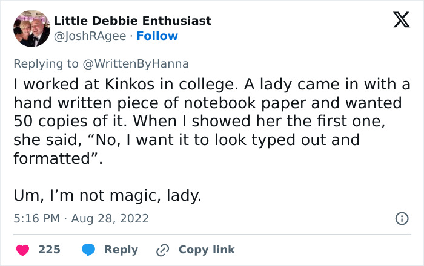This screenshot has height=266, width=424.
Task: Click the line "Um, I'm not magic, lady."
Action: pos(107,196)
